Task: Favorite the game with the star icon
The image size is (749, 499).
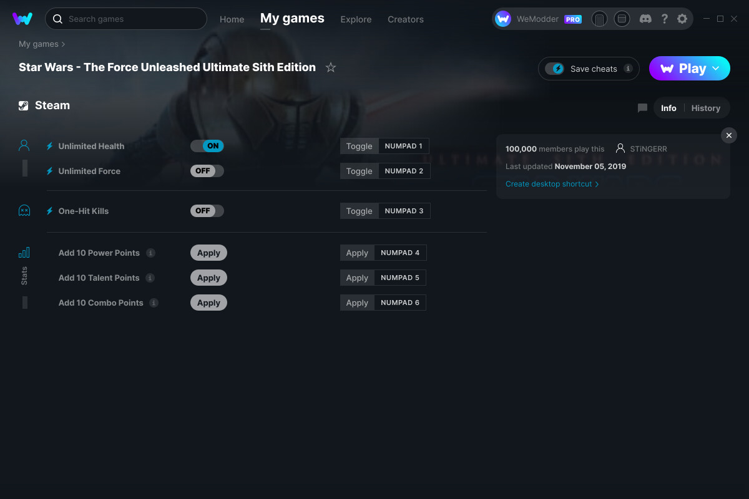Action: (331, 67)
